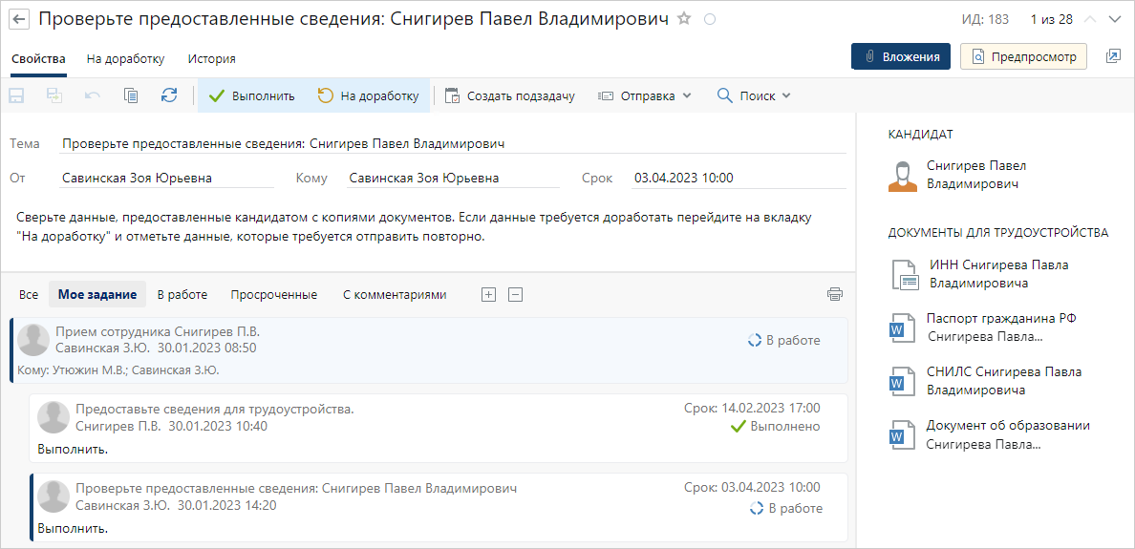Collapse all threads with minus icon
The height and width of the screenshot is (549, 1135).
click(x=515, y=294)
